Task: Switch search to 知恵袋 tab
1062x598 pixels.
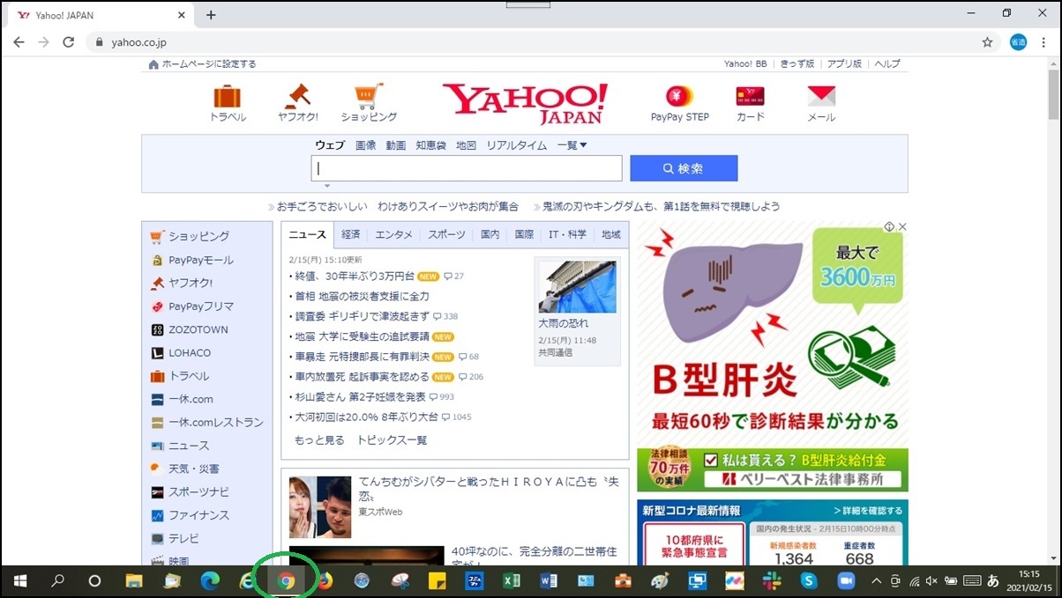Action: (x=431, y=145)
